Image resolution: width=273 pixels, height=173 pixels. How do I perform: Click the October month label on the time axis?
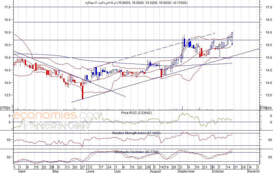click(x=218, y=171)
